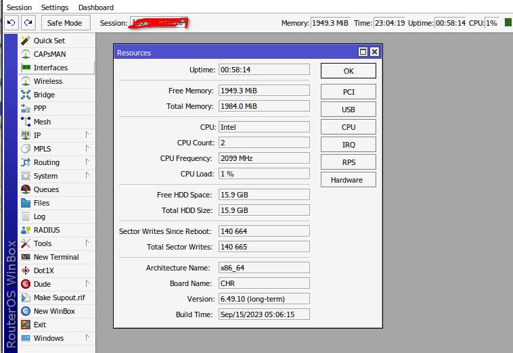513x353 pixels.
Task: Click the Routing menu icon
Action: [26, 162]
